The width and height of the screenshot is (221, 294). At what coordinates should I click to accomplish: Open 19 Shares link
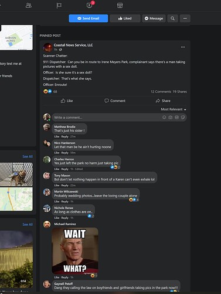tap(179, 92)
